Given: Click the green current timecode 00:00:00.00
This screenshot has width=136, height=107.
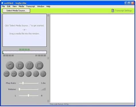Looking at the screenshot, I should click(24, 49).
